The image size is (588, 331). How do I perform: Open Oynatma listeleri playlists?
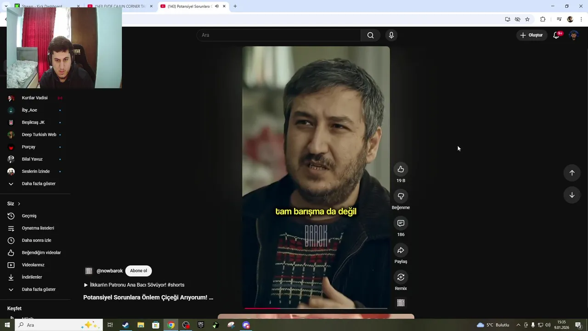35,228
